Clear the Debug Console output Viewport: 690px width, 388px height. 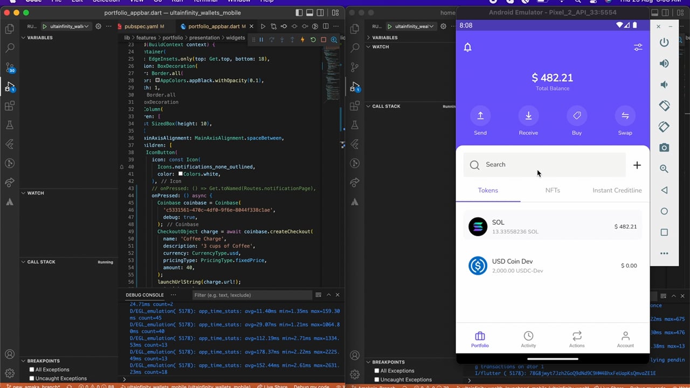click(319, 295)
